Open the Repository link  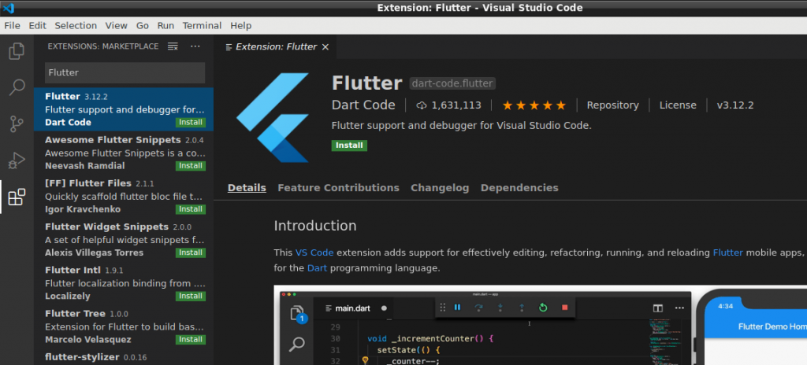pos(612,105)
